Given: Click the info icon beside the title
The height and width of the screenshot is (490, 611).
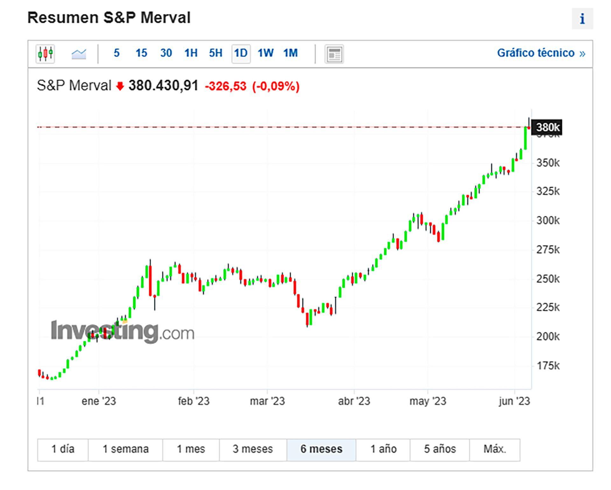Looking at the screenshot, I should (582, 19).
